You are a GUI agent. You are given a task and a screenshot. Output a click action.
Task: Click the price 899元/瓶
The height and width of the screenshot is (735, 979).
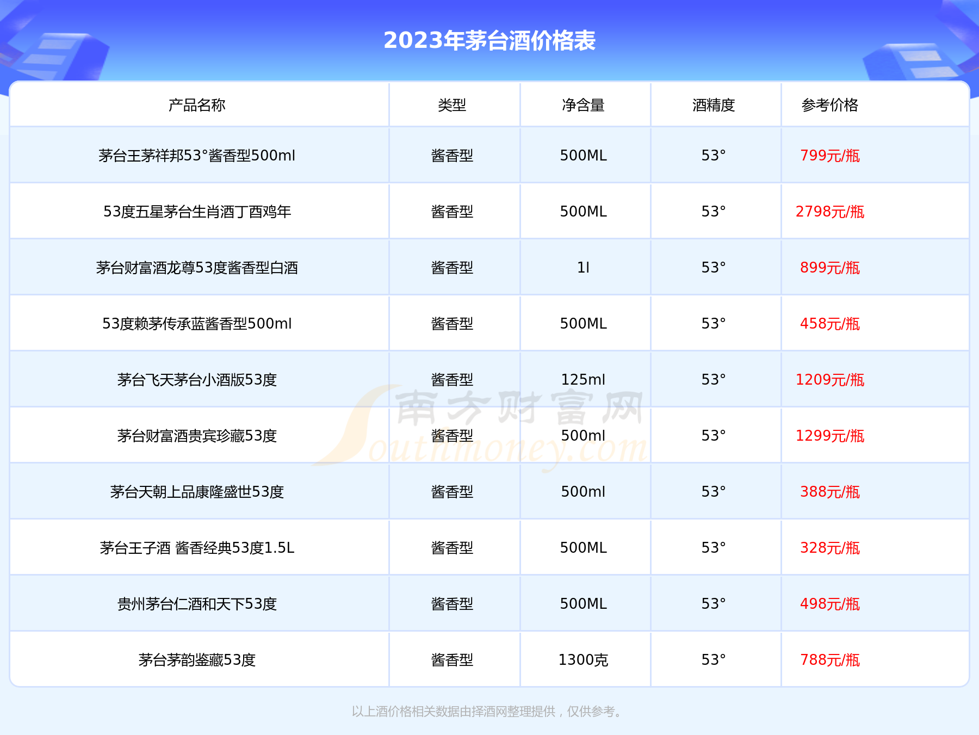829,268
